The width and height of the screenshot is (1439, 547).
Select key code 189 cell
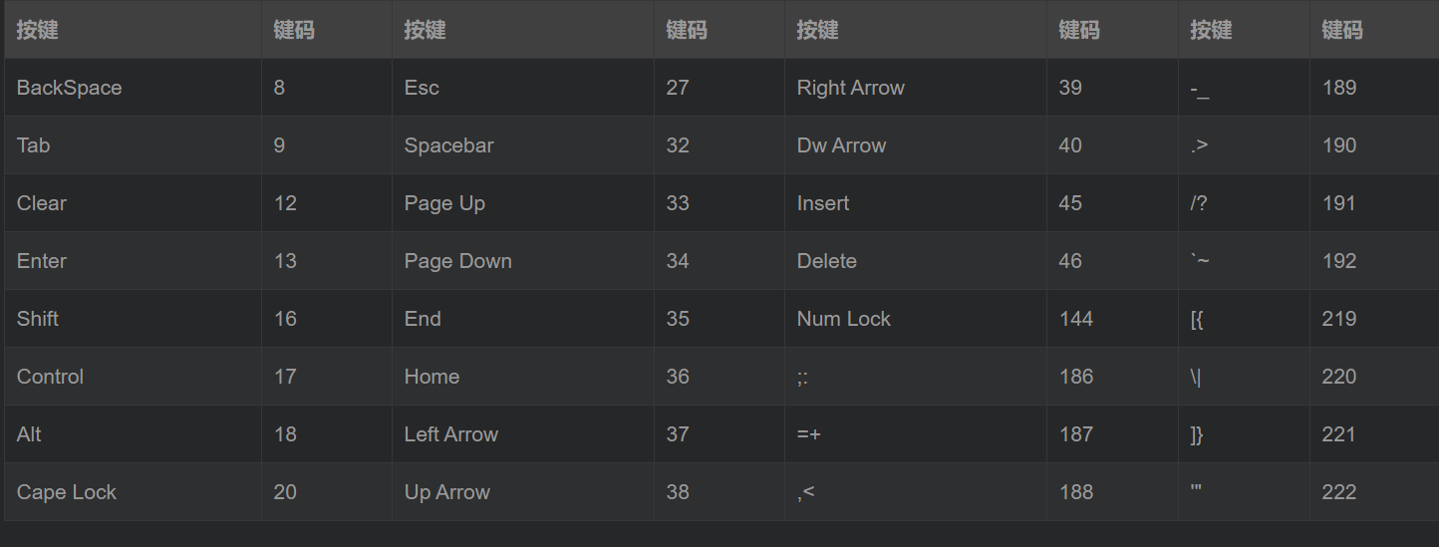coord(1338,88)
